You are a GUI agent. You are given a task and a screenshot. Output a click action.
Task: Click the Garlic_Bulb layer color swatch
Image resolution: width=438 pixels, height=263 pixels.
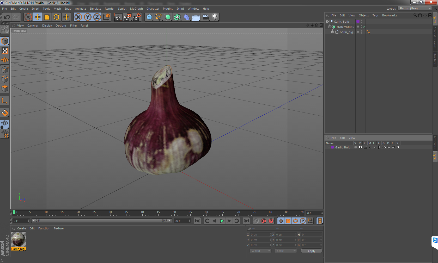click(x=332, y=147)
